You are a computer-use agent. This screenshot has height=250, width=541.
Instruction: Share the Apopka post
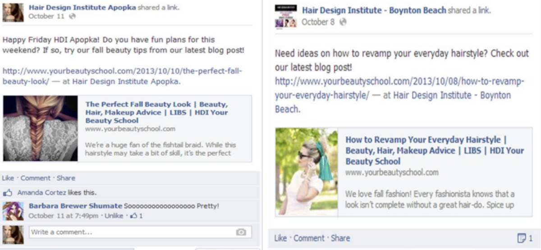(x=66, y=178)
